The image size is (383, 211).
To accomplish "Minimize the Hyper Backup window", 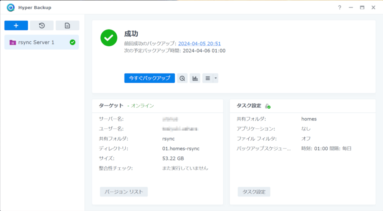I will [351, 7].
